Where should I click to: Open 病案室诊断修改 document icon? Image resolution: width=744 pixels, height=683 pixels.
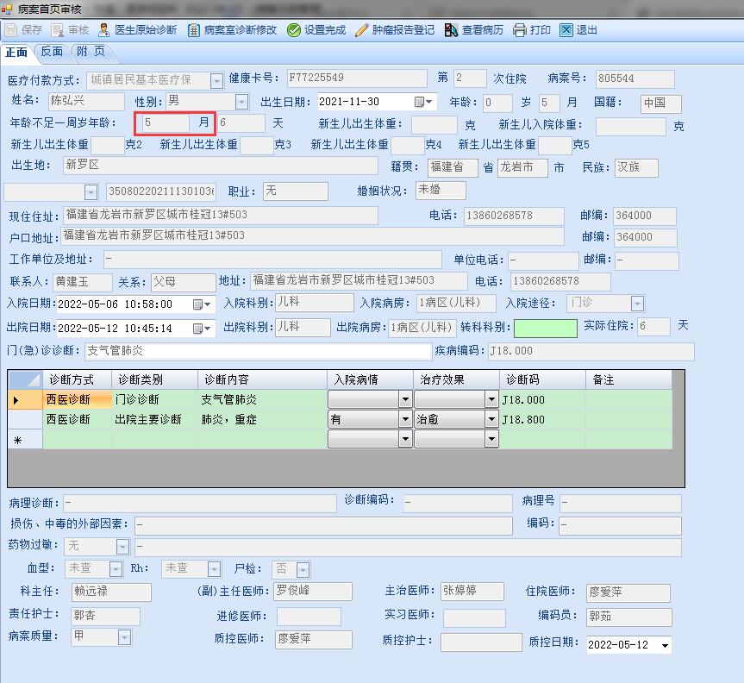coord(194,30)
